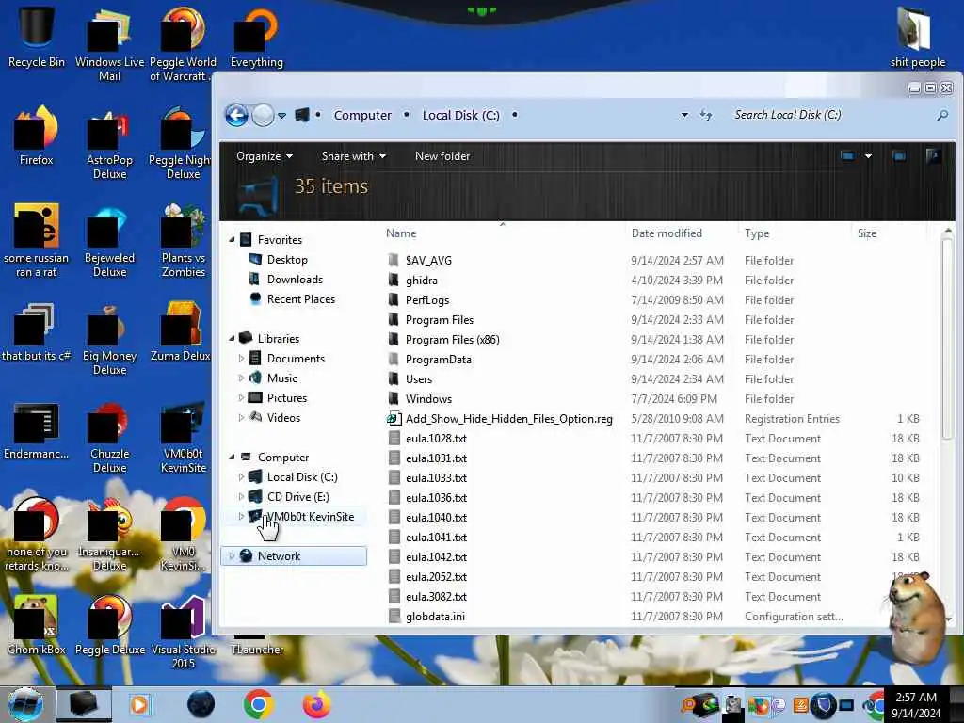
Task: Sort by the Size column header
Action: pyautogui.click(x=867, y=233)
